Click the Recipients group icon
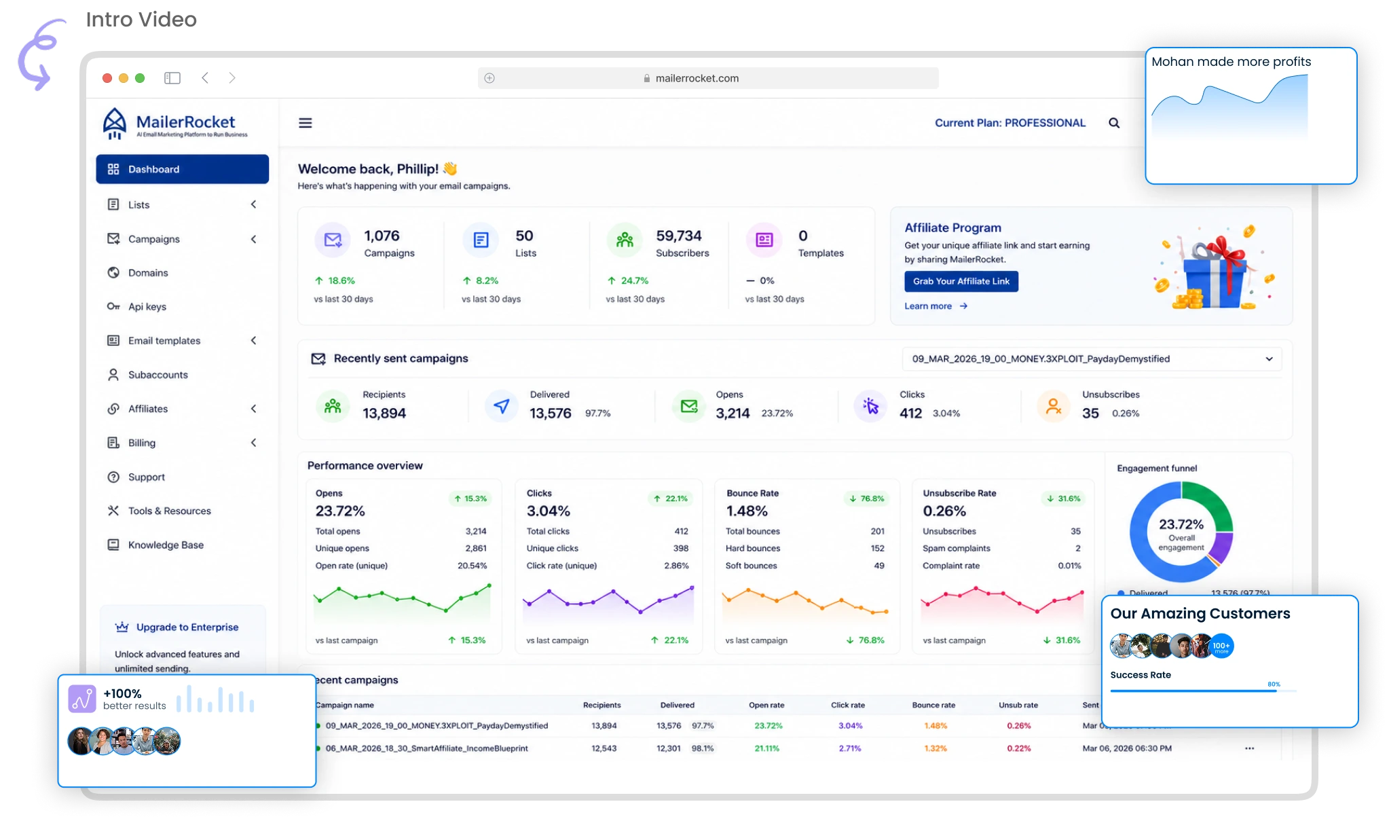This screenshot has height=821, width=1389. point(333,406)
